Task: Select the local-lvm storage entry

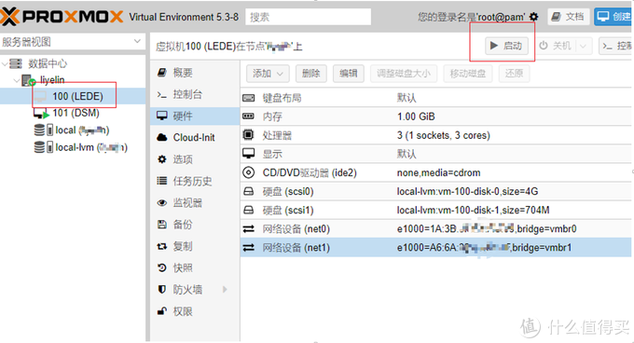Action: click(80, 147)
